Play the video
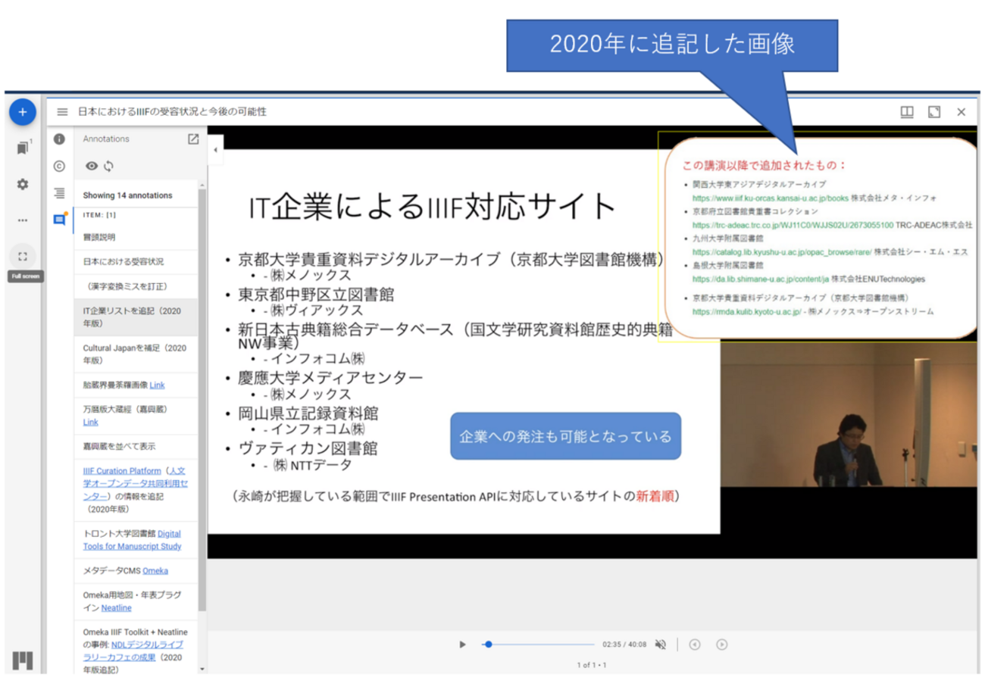Viewport: 985px width, 677px height. (x=462, y=644)
